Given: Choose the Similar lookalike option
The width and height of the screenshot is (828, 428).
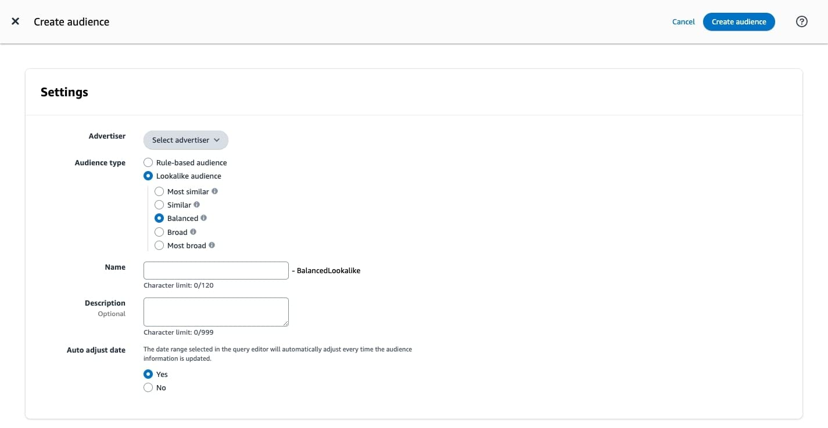Looking at the screenshot, I should tap(159, 205).
